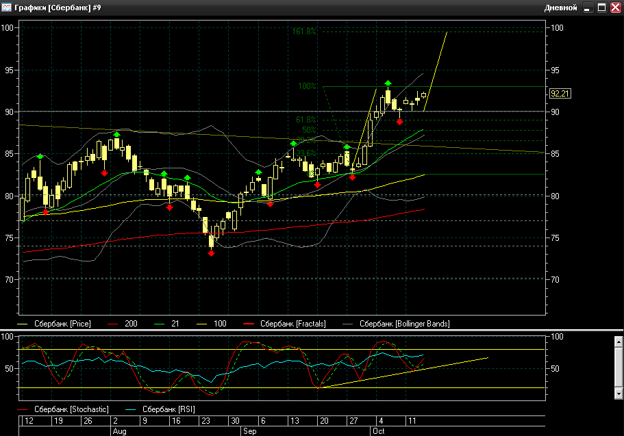
Task: Click the window title Графики [Сбербанк] #9
Action: (x=58, y=8)
